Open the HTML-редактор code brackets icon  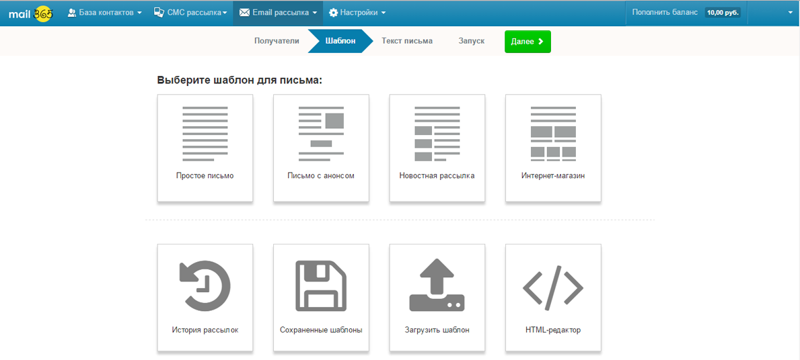553,287
